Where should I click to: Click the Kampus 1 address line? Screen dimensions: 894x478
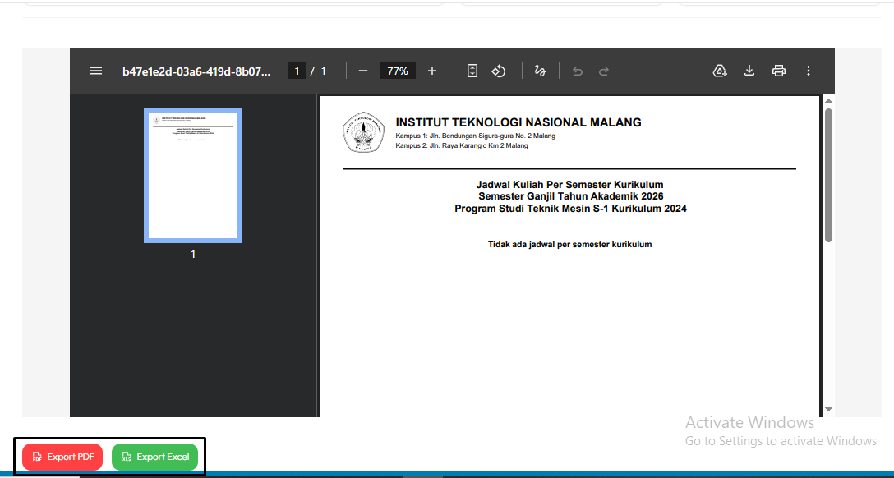coord(476,136)
